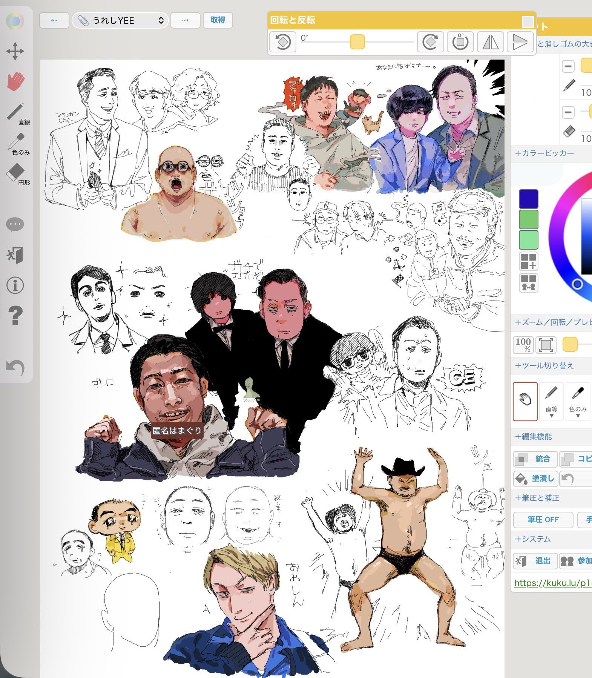Click the 取得 button

tap(218, 20)
